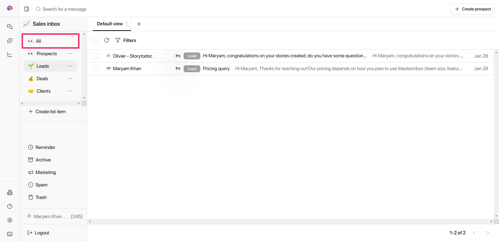
Task: Click the help question mark icon
Action: tap(9, 206)
